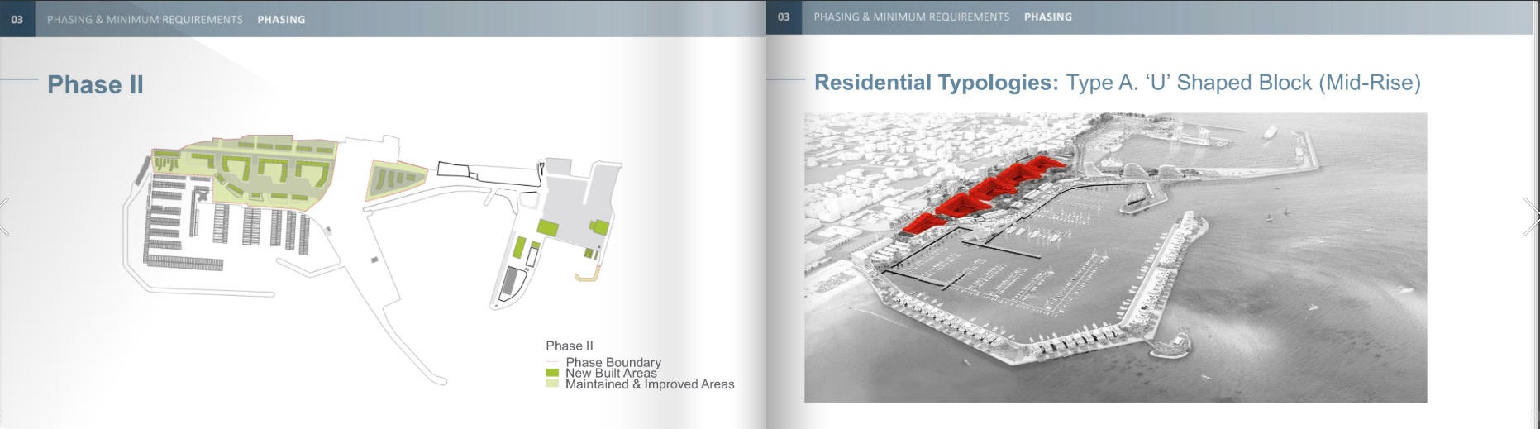Click the right page section number 03
The width and height of the screenshot is (1540, 429).
click(784, 17)
